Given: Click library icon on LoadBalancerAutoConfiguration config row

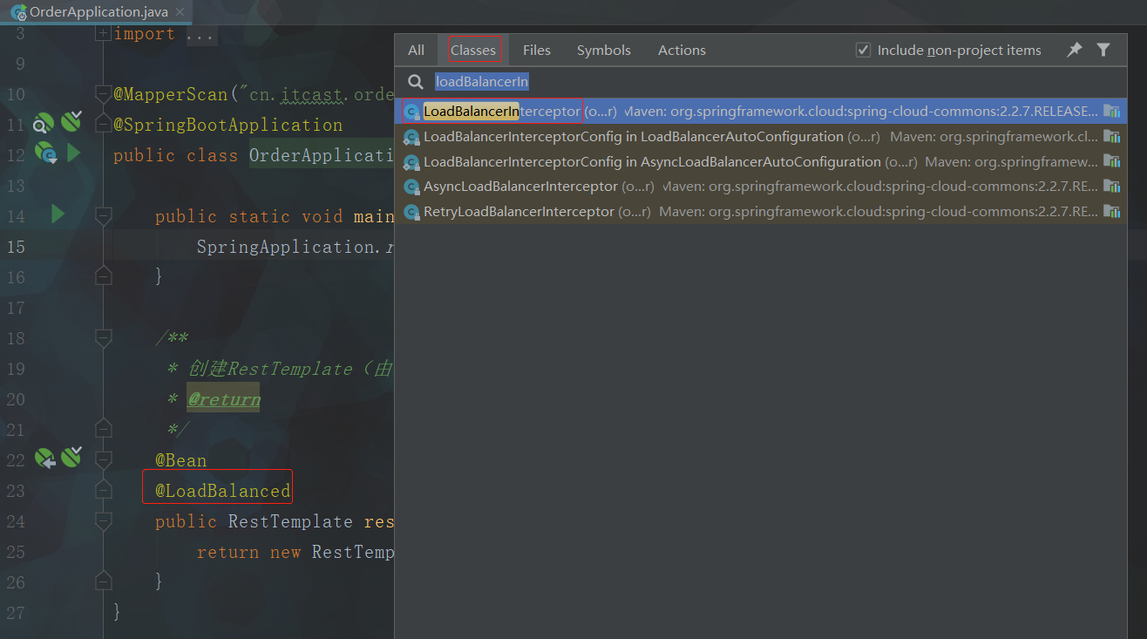Looking at the screenshot, I should coord(1111,137).
